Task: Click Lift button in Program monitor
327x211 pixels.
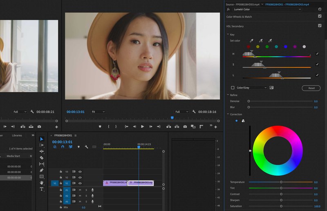Action: 169,127
